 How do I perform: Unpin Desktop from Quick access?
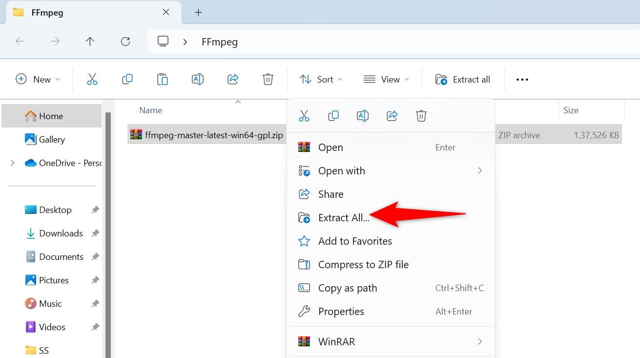click(95, 210)
